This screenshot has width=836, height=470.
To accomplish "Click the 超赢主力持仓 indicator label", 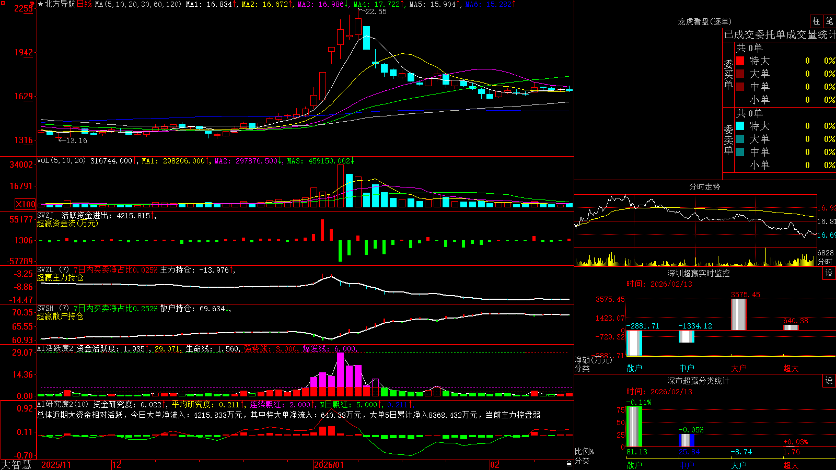I will click(x=60, y=277).
